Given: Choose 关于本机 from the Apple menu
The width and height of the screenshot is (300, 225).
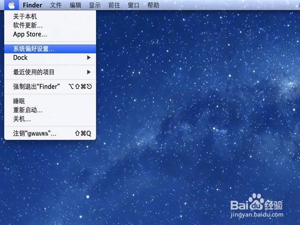Looking at the screenshot, I should point(50,16).
